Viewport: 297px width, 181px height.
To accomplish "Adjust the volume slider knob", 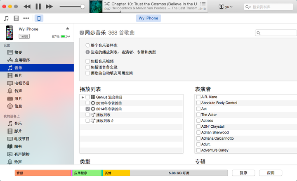I will [82, 7].
